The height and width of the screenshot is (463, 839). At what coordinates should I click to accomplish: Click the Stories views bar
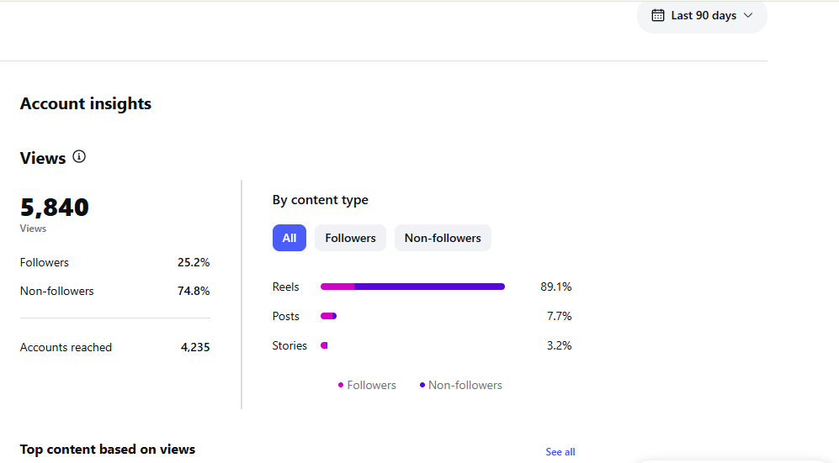[x=324, y=345]
